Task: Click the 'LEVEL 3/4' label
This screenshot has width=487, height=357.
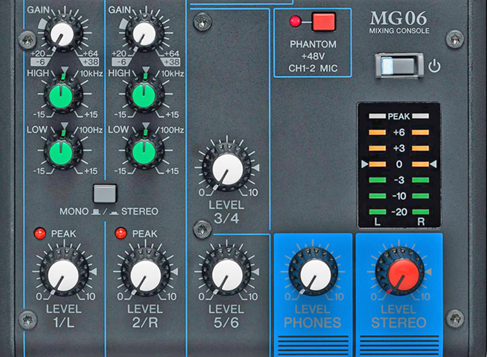Action: (226, 212)
